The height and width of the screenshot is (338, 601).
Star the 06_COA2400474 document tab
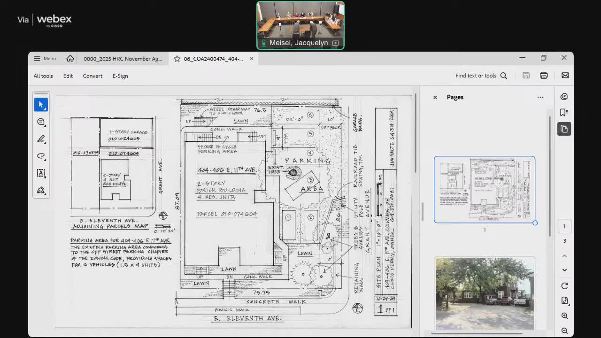177,59
